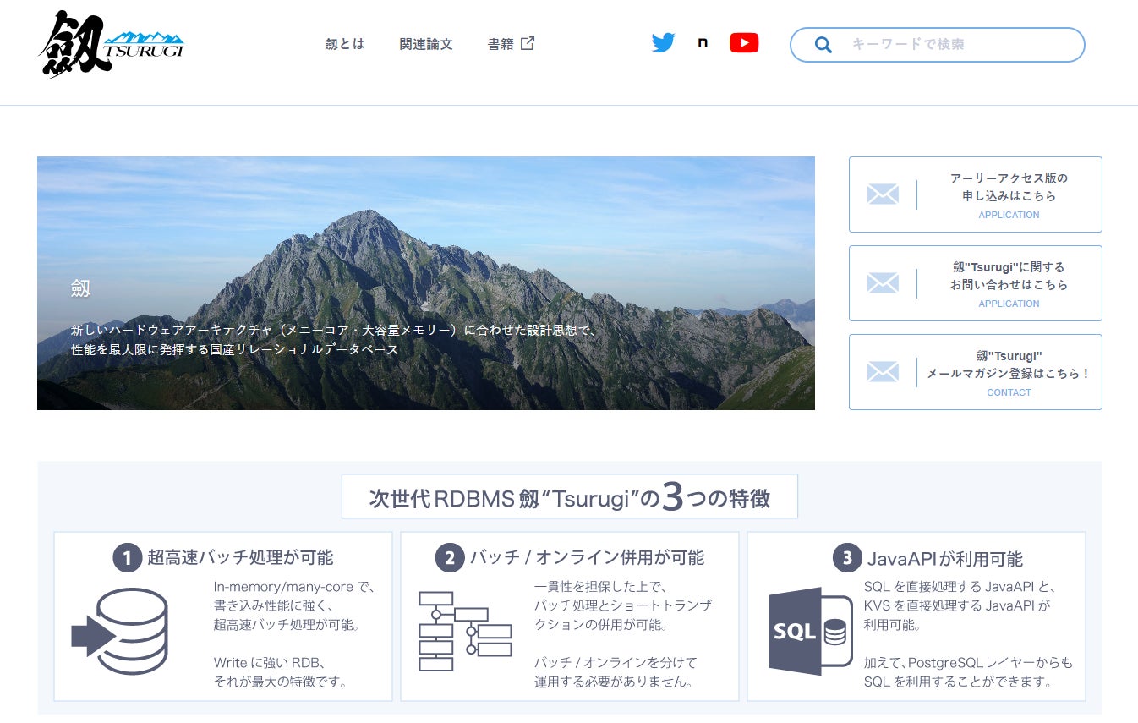The image size is (1138, 723).
Task: Click the external link icon beside 書籍
Action: click(x=528, y=43)
